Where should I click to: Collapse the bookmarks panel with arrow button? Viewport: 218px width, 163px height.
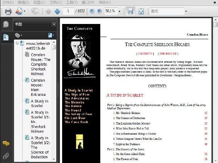[x=54, y=24]
